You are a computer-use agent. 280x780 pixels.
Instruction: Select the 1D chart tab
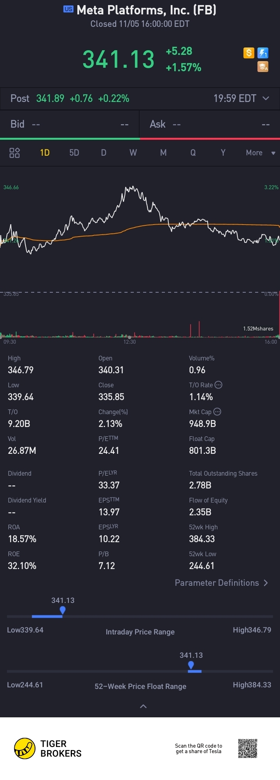click(x=45, y=153)
